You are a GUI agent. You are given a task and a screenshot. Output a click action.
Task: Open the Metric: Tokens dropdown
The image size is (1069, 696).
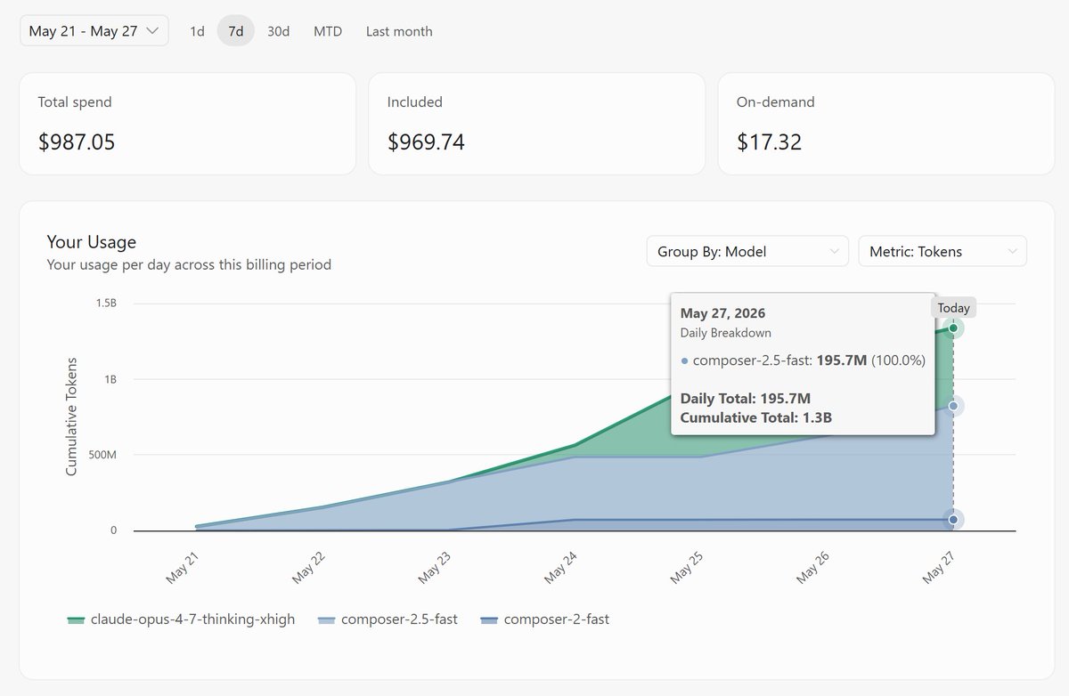point(943,251)
